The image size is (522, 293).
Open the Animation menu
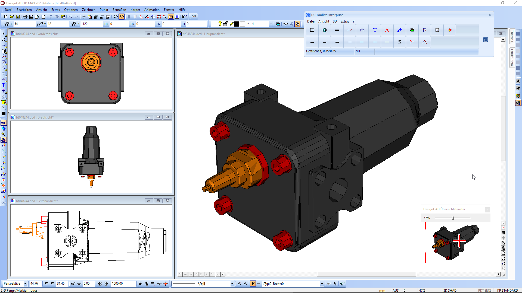152,9
